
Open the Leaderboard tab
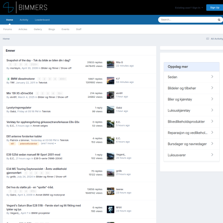pyautogui.click(x=42, y=20)
